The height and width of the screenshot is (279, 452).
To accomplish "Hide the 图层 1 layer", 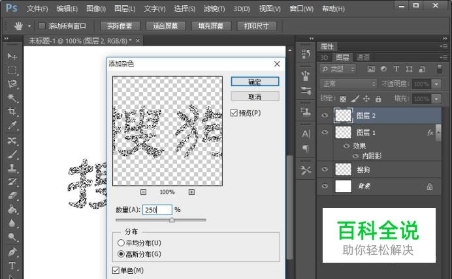I will coord(325,132).
